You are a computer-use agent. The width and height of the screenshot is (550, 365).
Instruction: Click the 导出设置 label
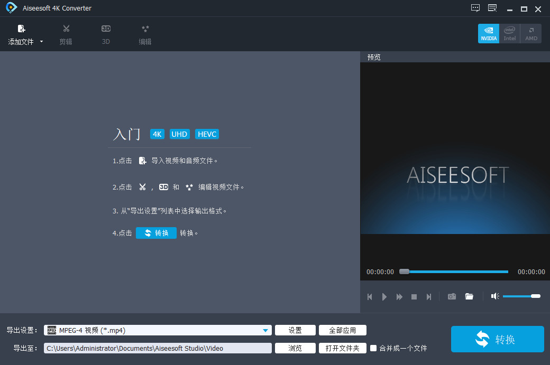(x=21, y=330)
